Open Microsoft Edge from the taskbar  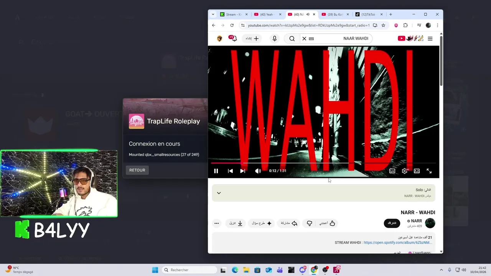point(235,270)
